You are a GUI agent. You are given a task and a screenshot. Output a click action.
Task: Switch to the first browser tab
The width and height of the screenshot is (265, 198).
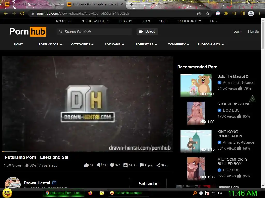pyautogui.click(x=33, y=4)
